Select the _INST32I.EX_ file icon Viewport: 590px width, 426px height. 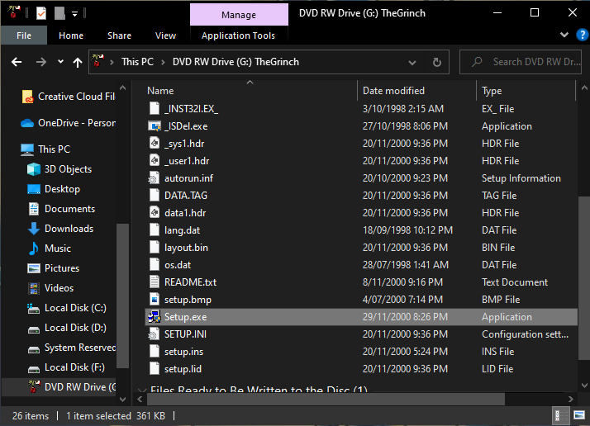[155, 108]
